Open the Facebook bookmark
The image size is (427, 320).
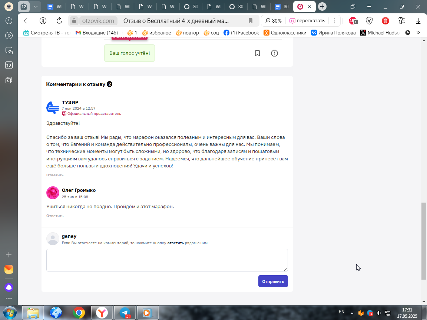tap(241, 33)
